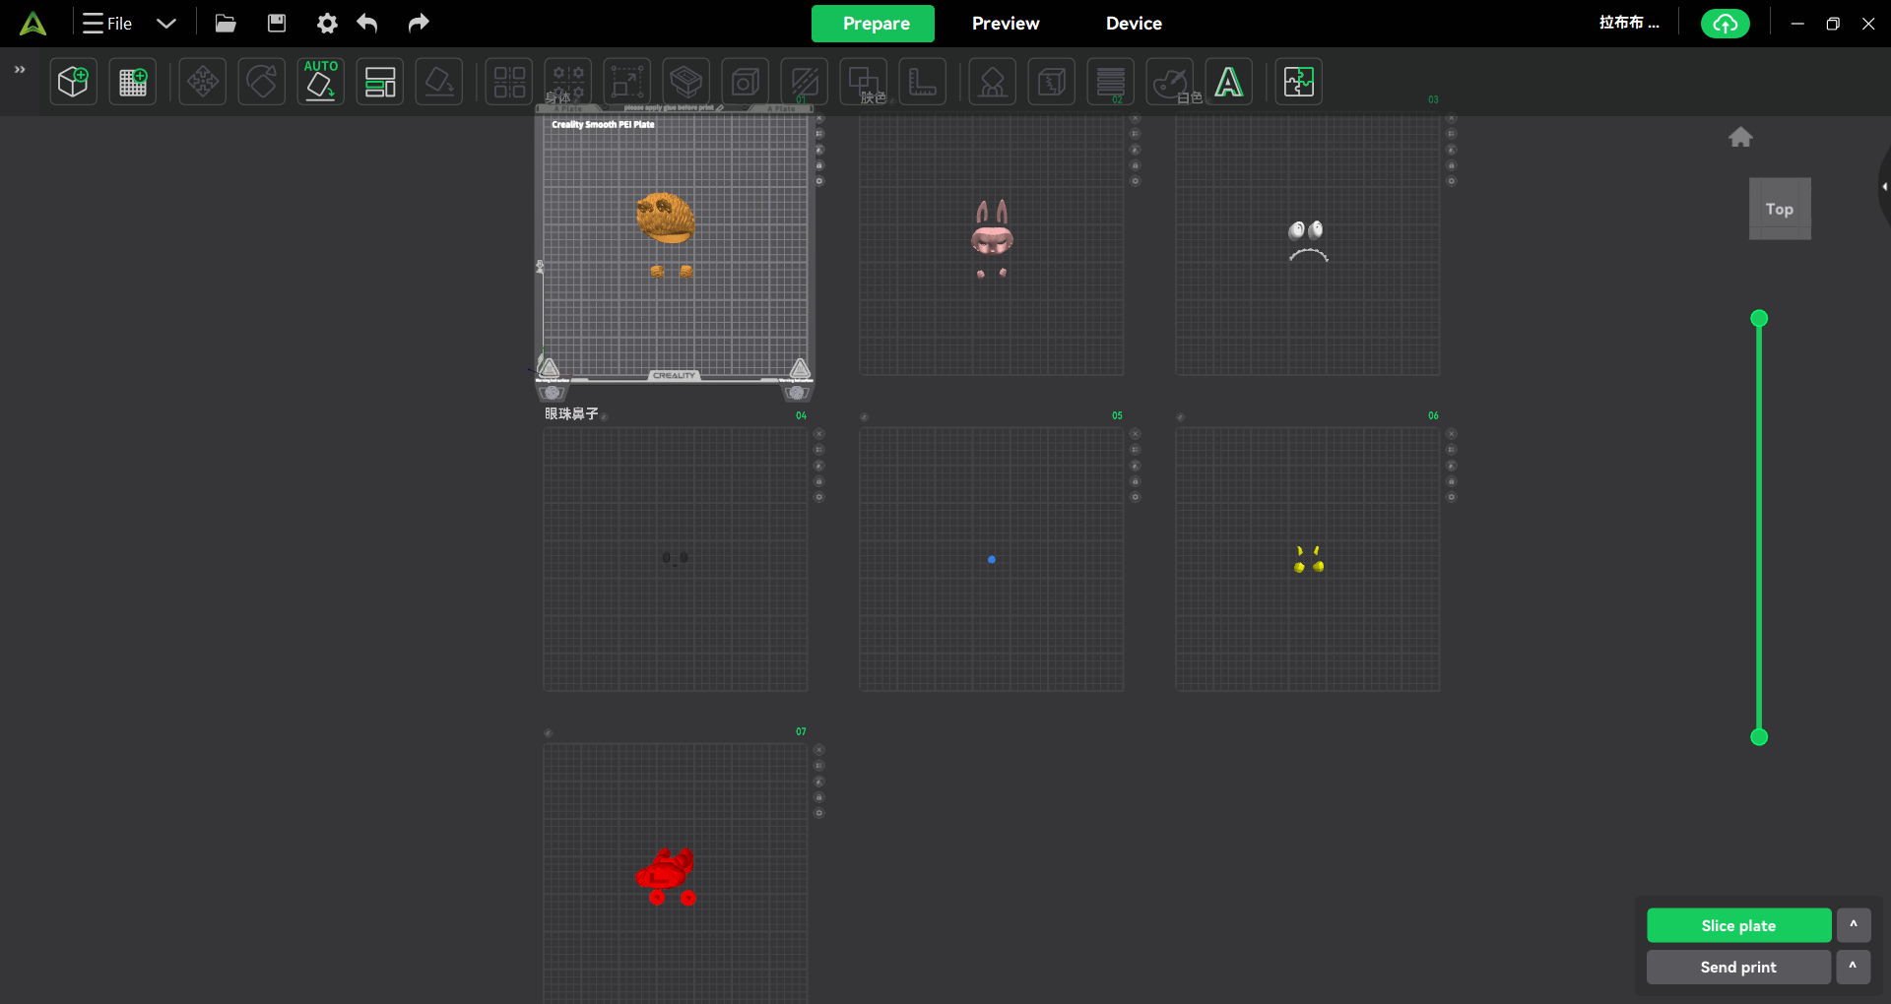This screenshot has width=1891, height=1004.
Task: Click the top handle of layer slider
Action: click(x=1759, y=318)
